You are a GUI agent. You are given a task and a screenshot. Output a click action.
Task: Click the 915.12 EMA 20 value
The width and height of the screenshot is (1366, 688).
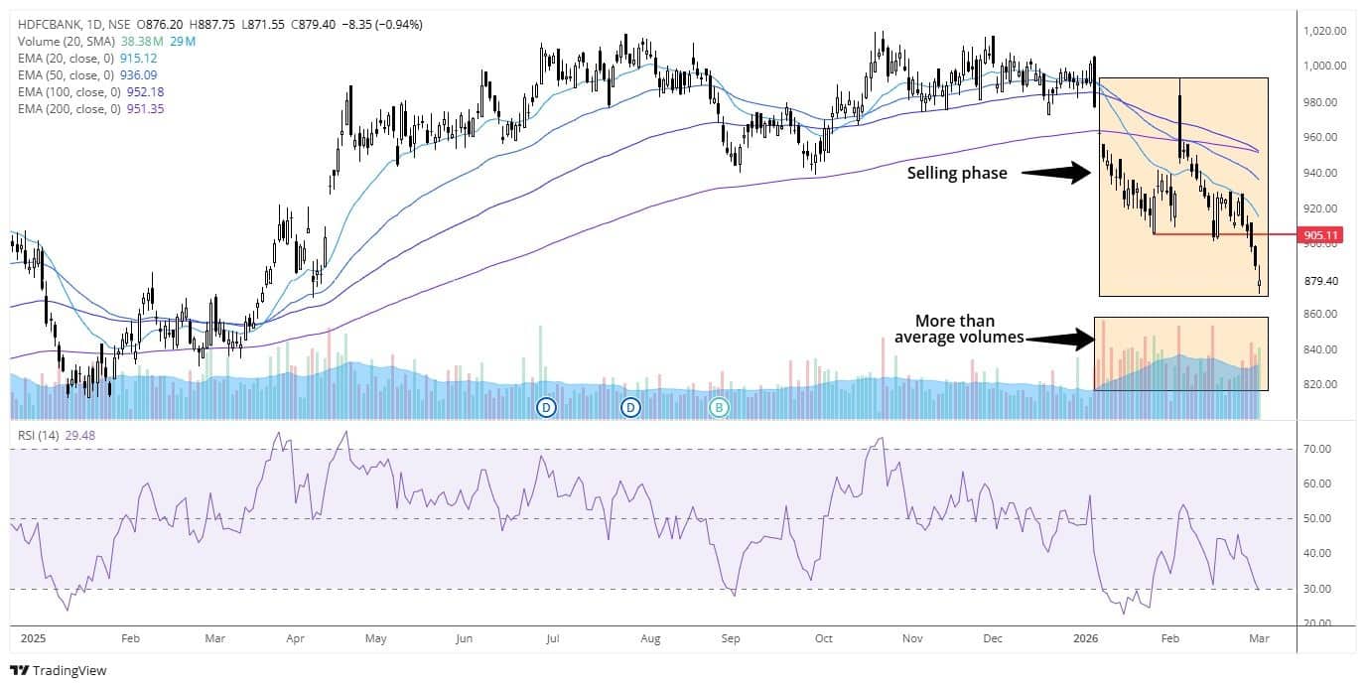point(138,58)
